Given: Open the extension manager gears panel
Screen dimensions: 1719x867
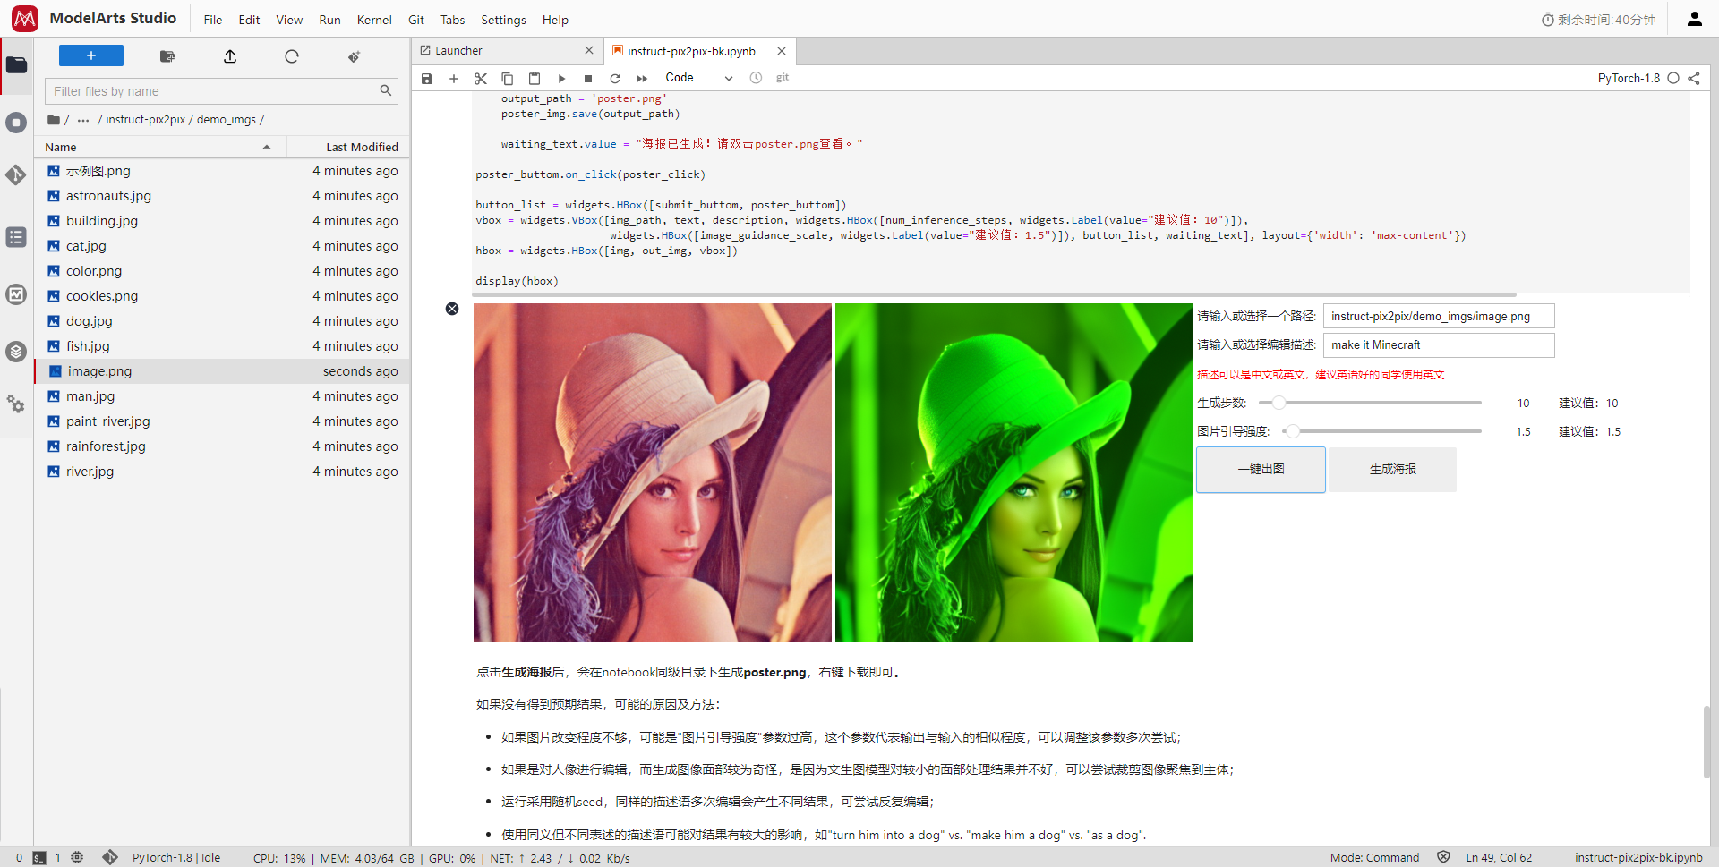Looking at the screenshot, I should tap(16, 404).
